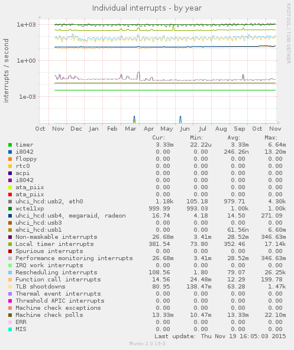Click the Cur: column header
Viewport: 294px width, 350px height.
click(159, 138)
